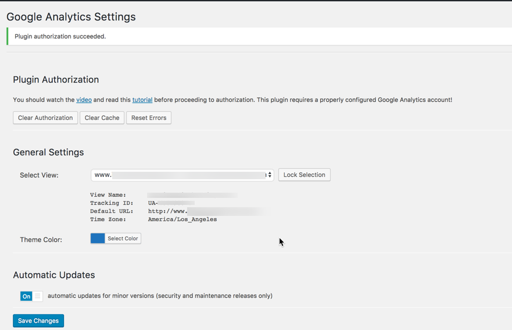Screen dimensions: 512x330
Task: Click the Google Analytics Settings page title
Action: click(71, 17)
